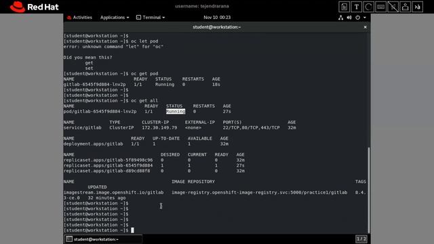Click '32 minutes ago' updated value

(x=107, y=198)
